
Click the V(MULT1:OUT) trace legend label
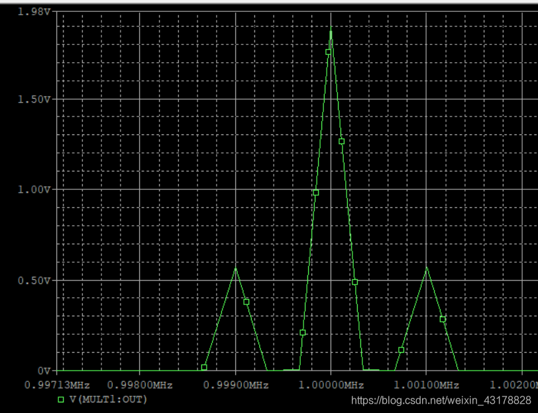click(x=108, y=399)
